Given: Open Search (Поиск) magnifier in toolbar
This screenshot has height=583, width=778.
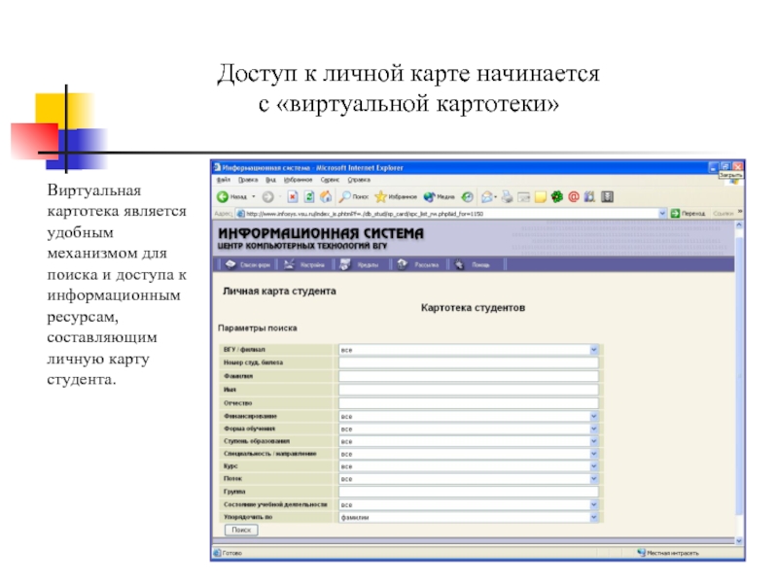Looking at the screenshot, I should (x=353, y=197).
